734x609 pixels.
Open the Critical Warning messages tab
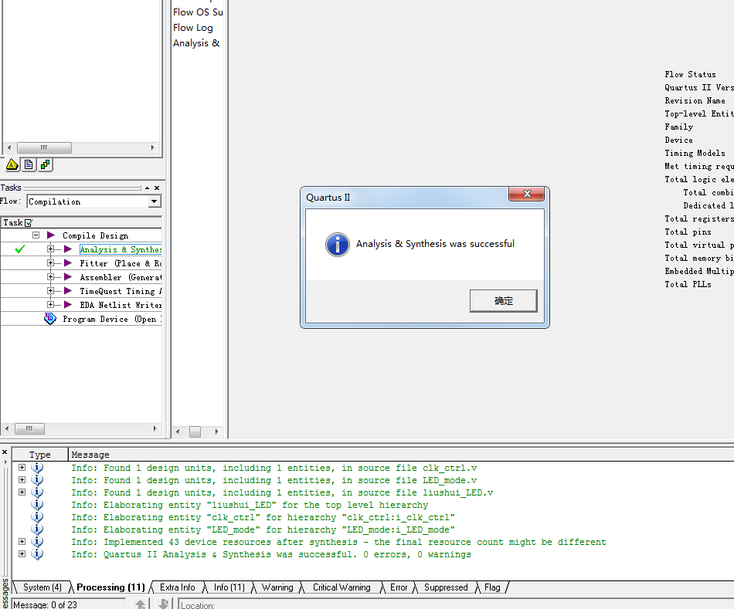click(x=342, y=587)
